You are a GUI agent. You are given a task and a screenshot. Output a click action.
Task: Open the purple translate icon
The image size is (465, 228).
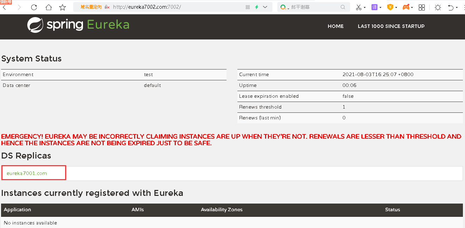tap(374, 7)
